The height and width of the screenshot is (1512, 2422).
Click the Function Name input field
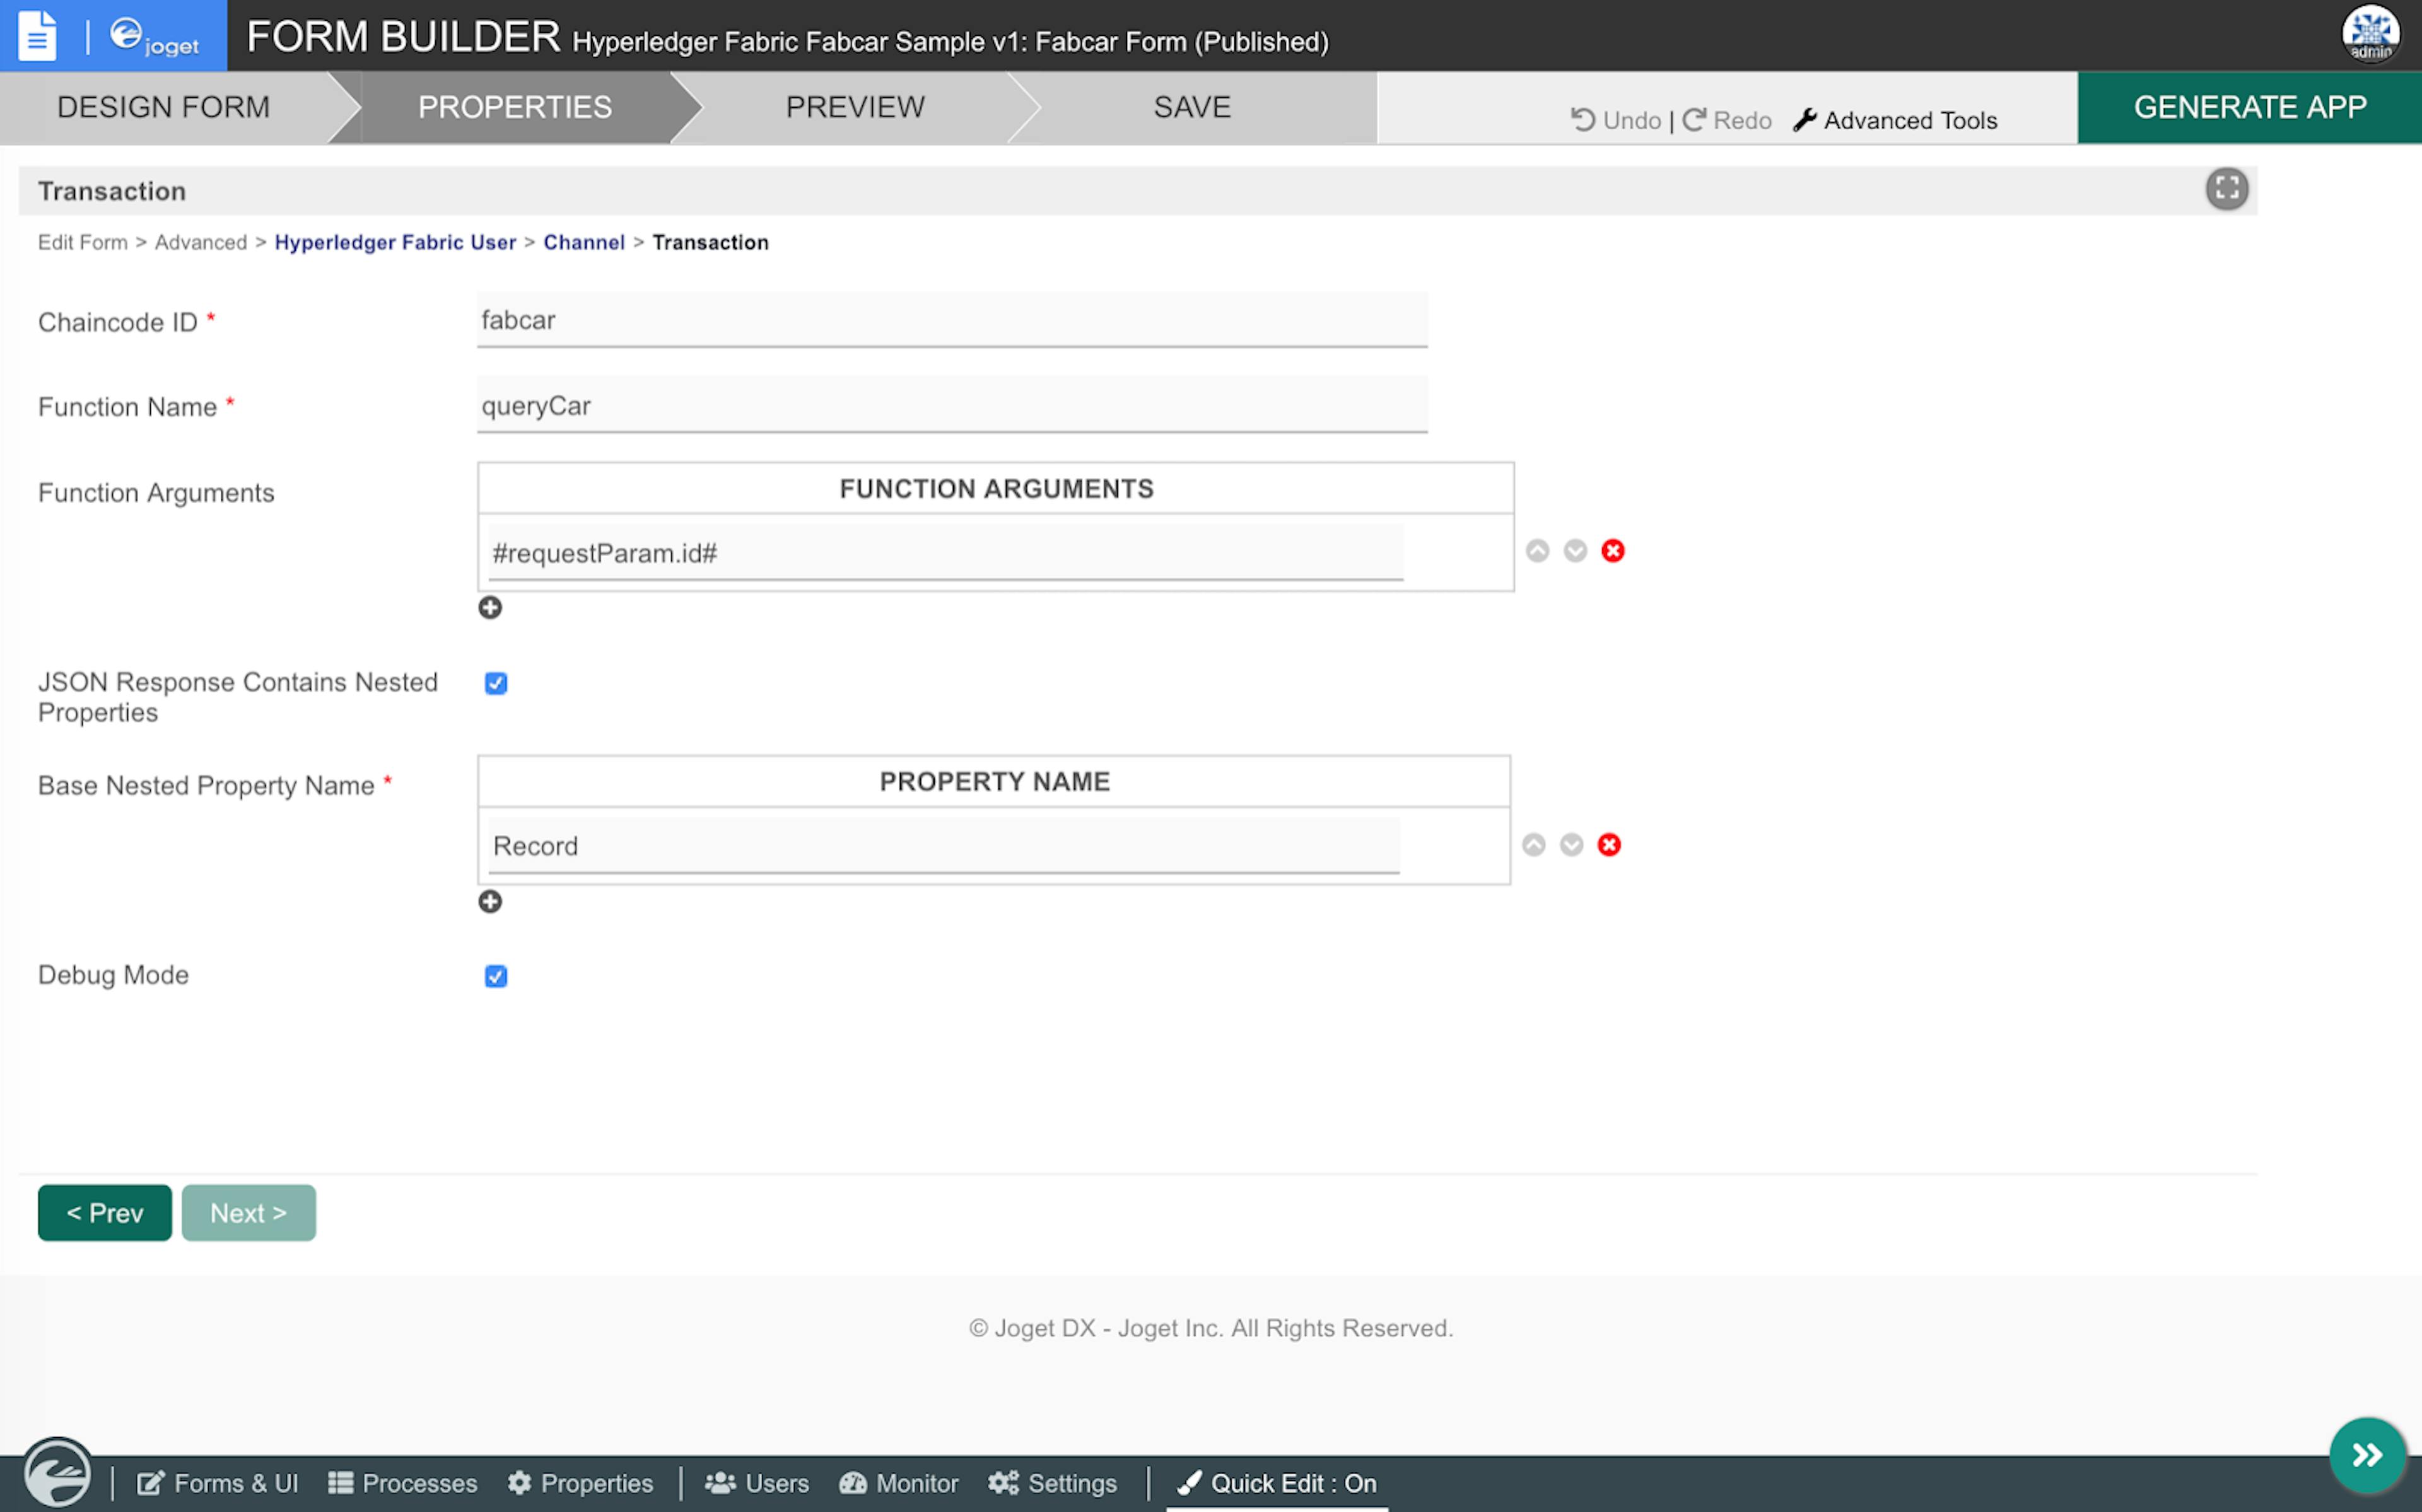(951, 405)
